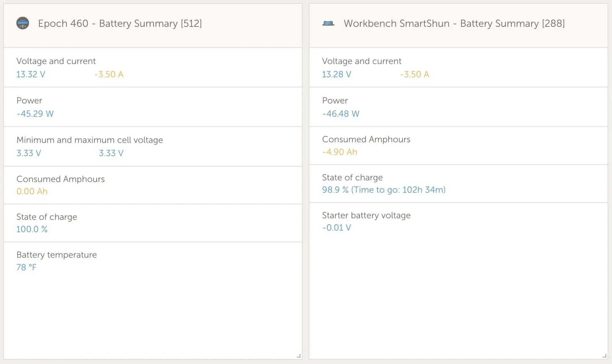The width and height of the screenshot is (612, 364).
Task: Select SmartShunt voltage value 13.28 V
Action: pos(336,74)
